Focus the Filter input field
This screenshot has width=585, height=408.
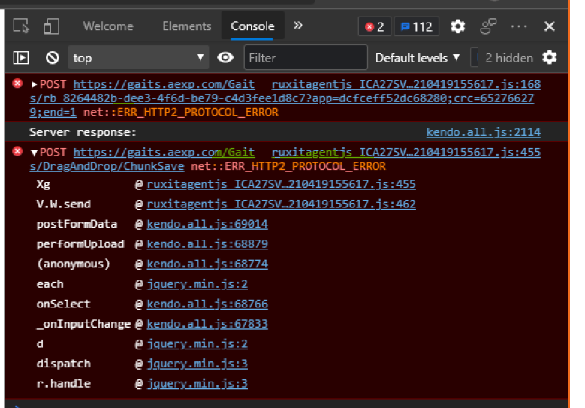[306, 58]
